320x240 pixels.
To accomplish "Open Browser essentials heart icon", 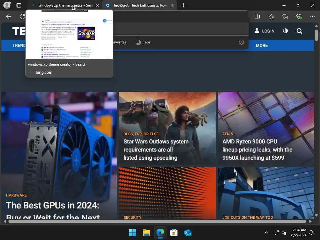I will (299, 17).
